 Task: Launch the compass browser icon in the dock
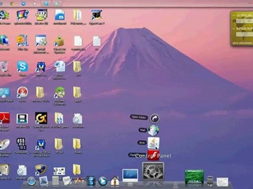[32, 181]
